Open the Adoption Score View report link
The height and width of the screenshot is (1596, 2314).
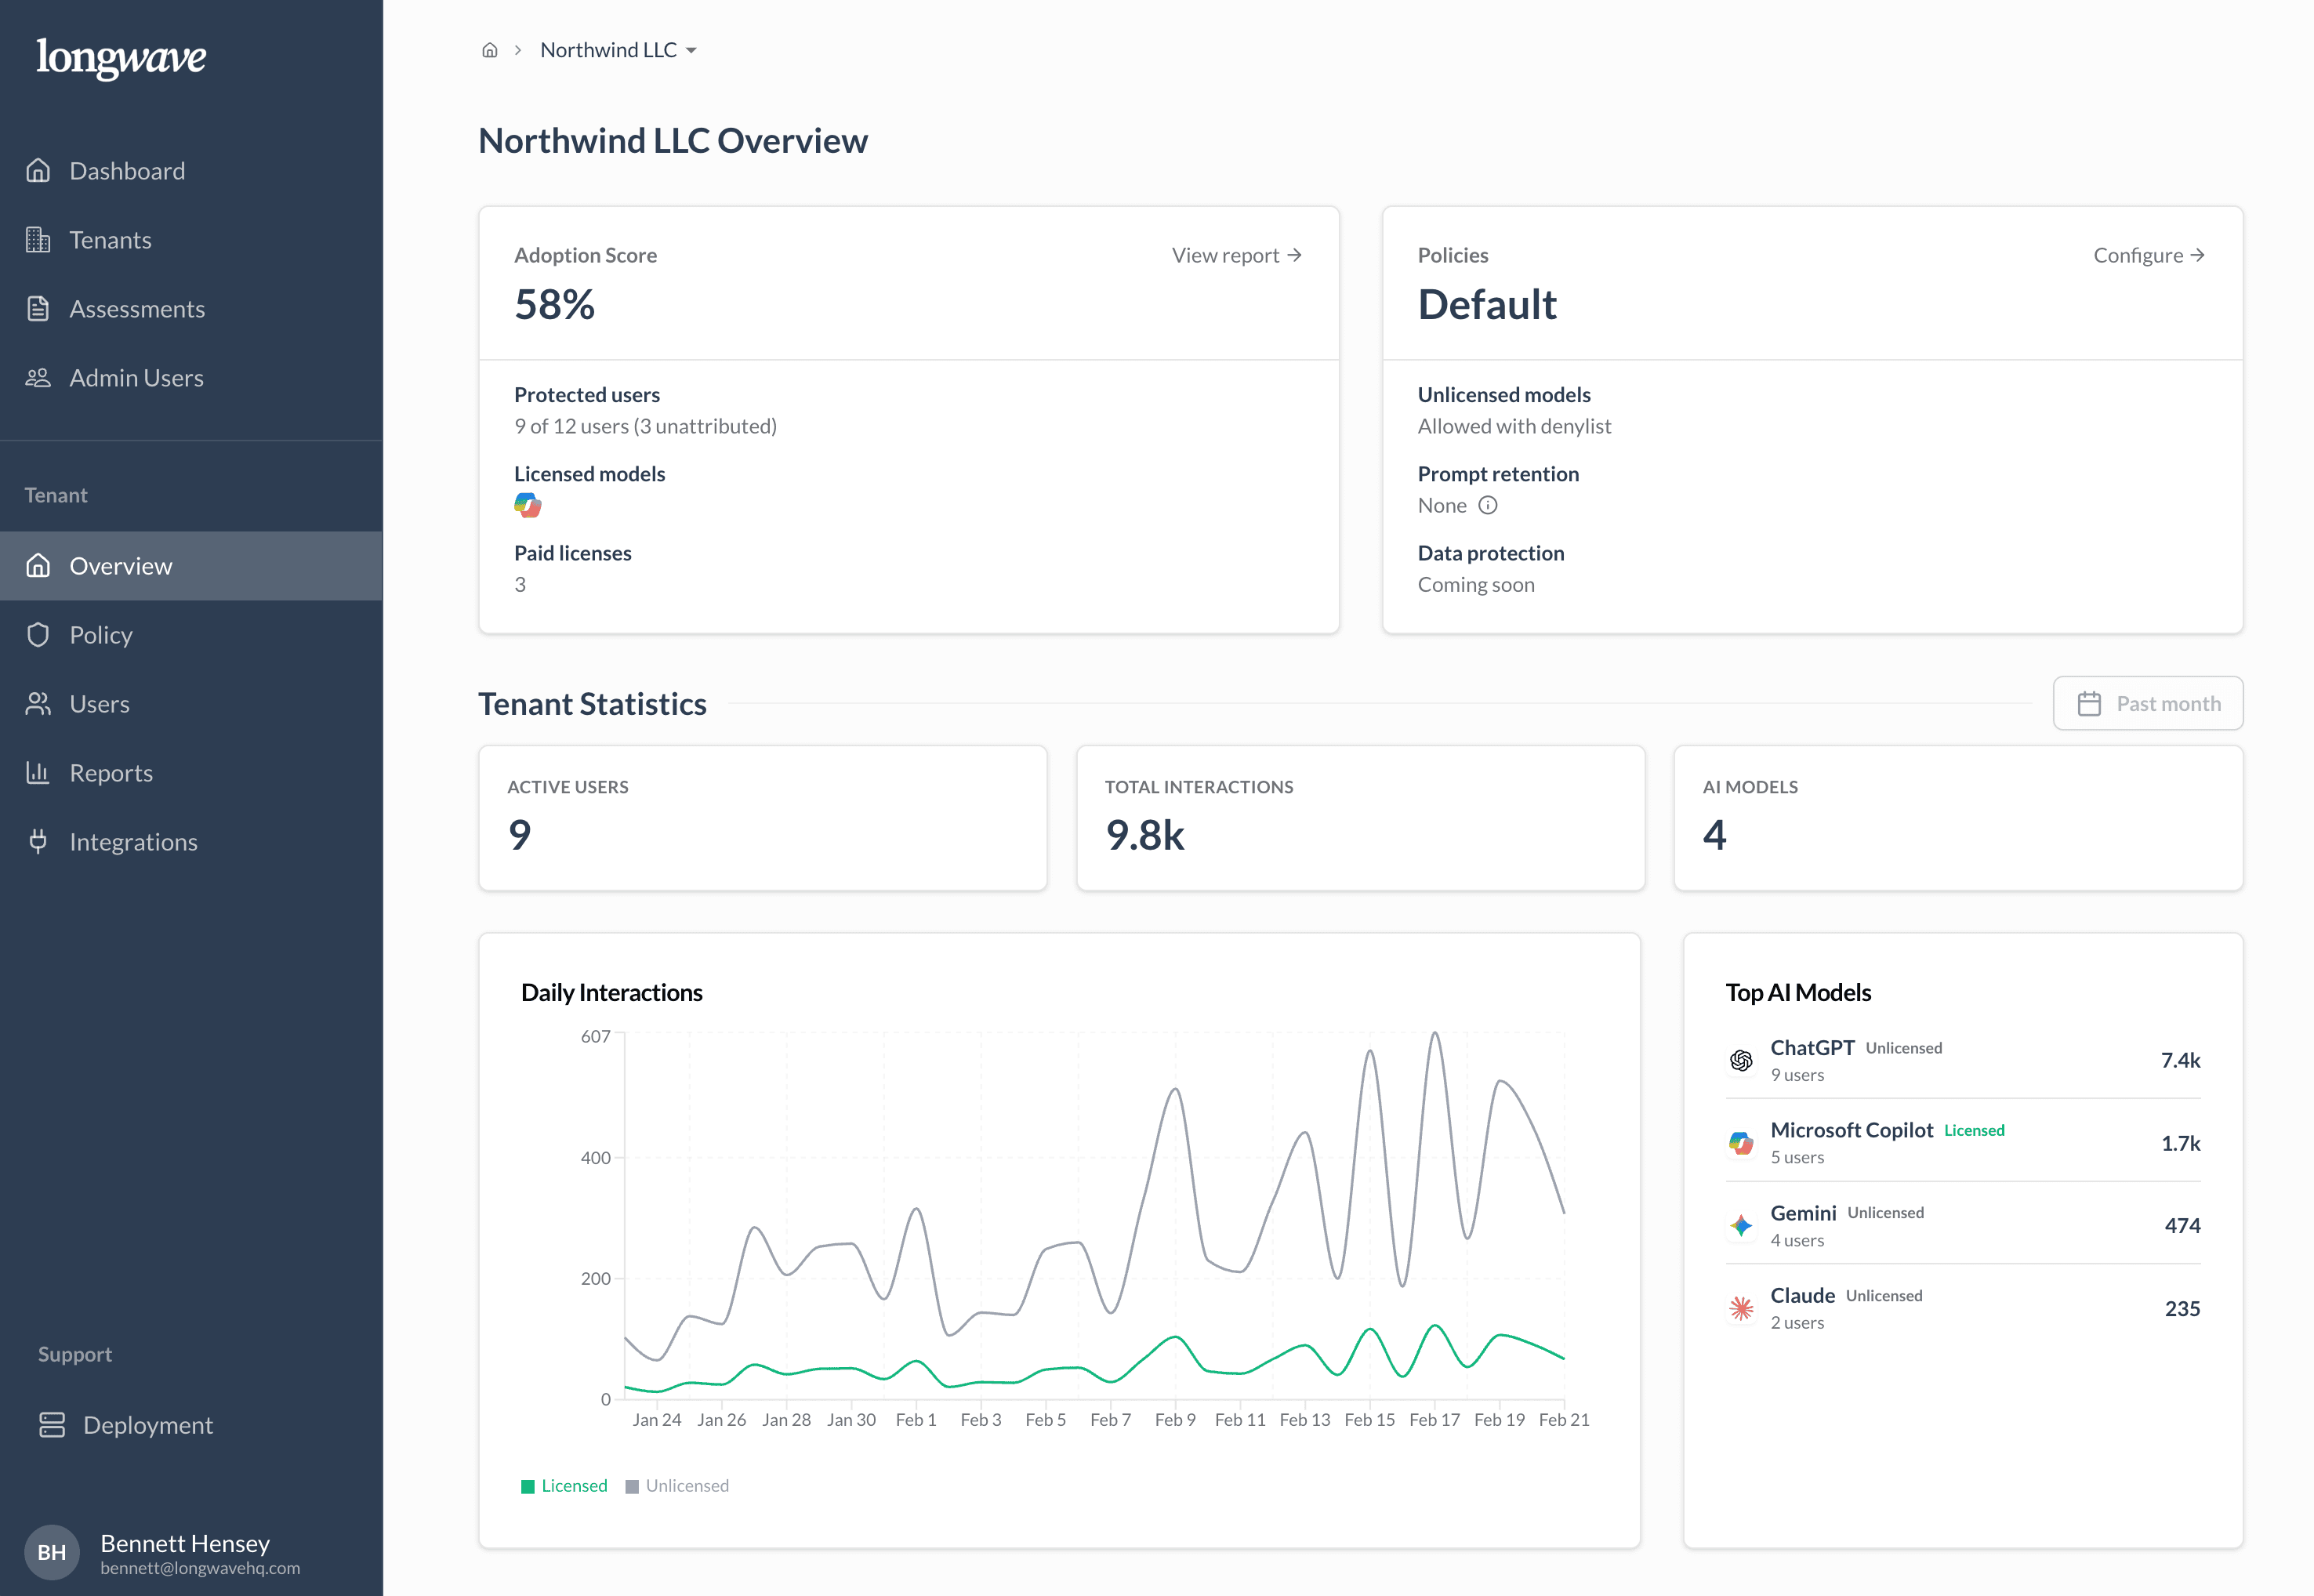click(x=1236, y=255)
